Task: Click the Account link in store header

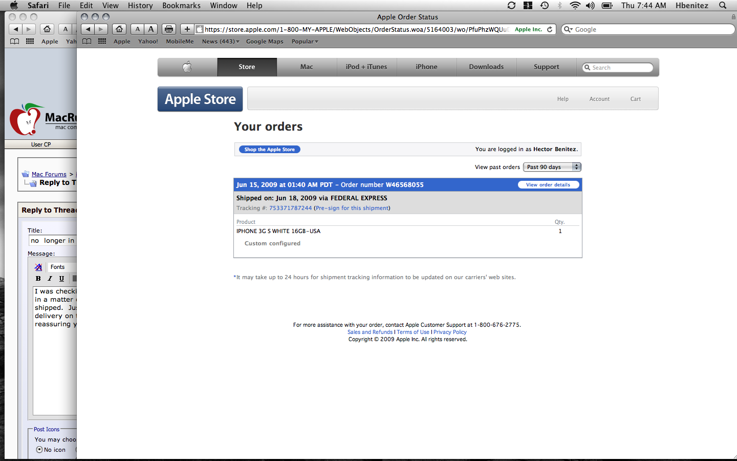Action: [599, 99]
